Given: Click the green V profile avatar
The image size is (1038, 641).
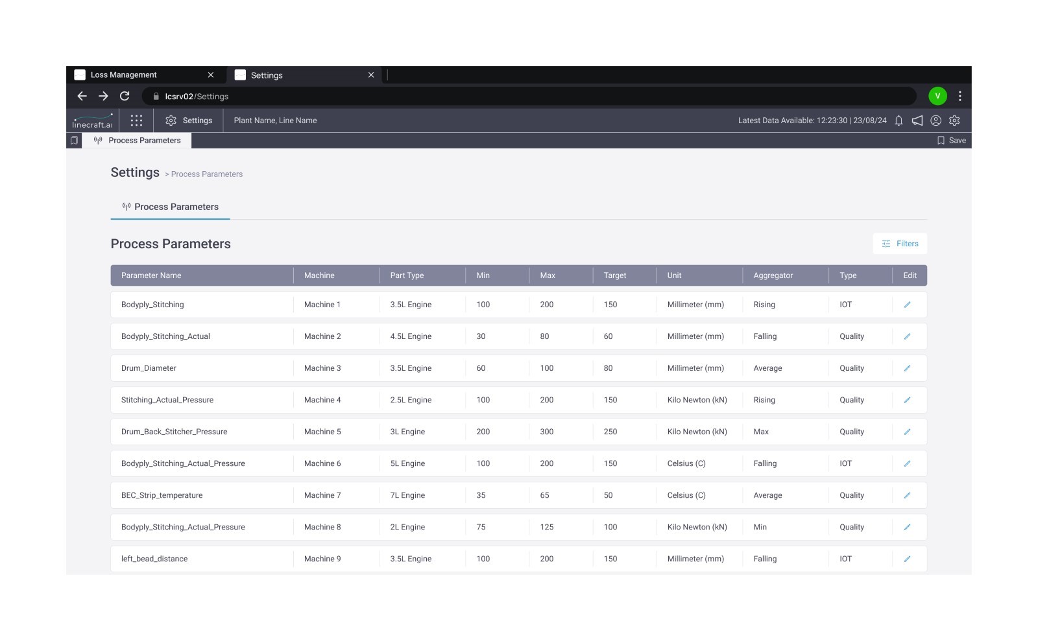Looking at the screenshot, I should click(x=937, y=96).
